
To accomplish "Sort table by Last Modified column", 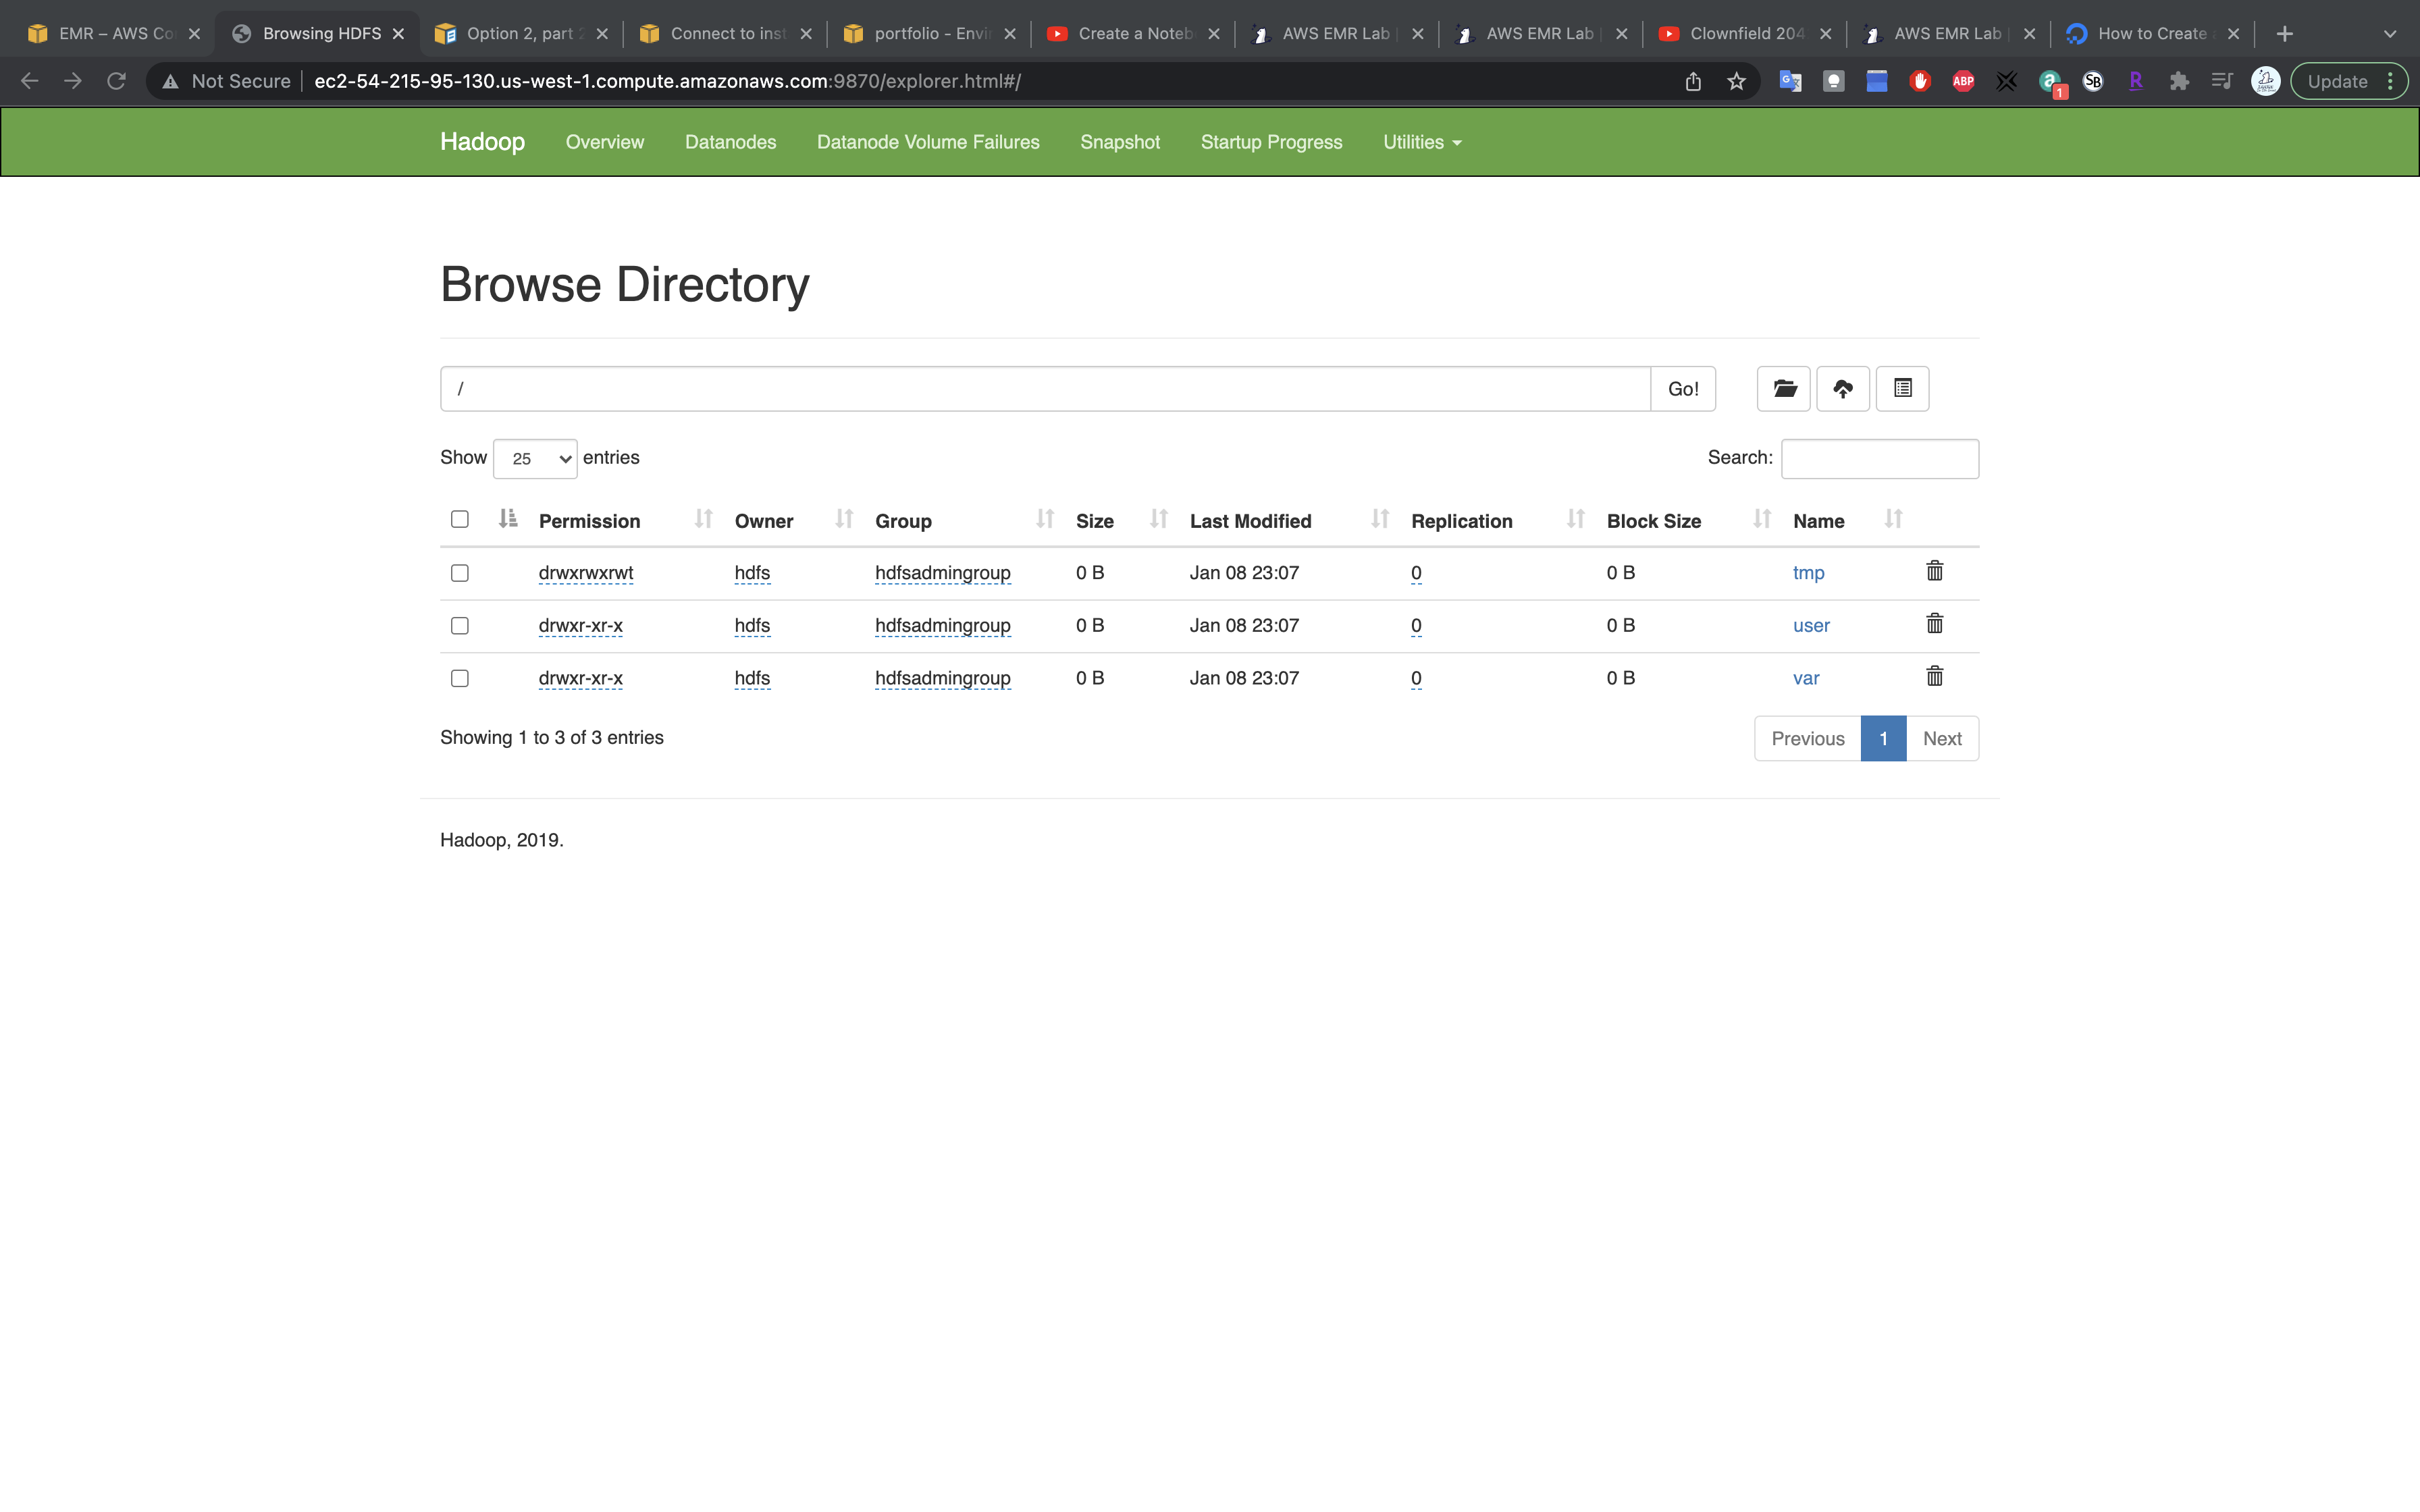I will [x=1250, y=521].
